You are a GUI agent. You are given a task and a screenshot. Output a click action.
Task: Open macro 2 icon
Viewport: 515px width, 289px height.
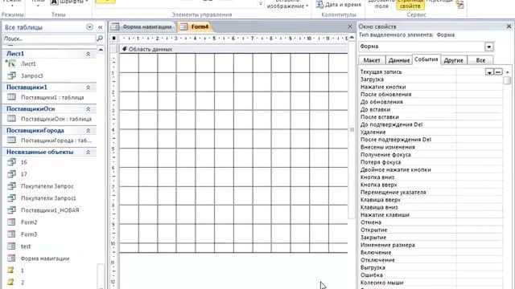10,282
